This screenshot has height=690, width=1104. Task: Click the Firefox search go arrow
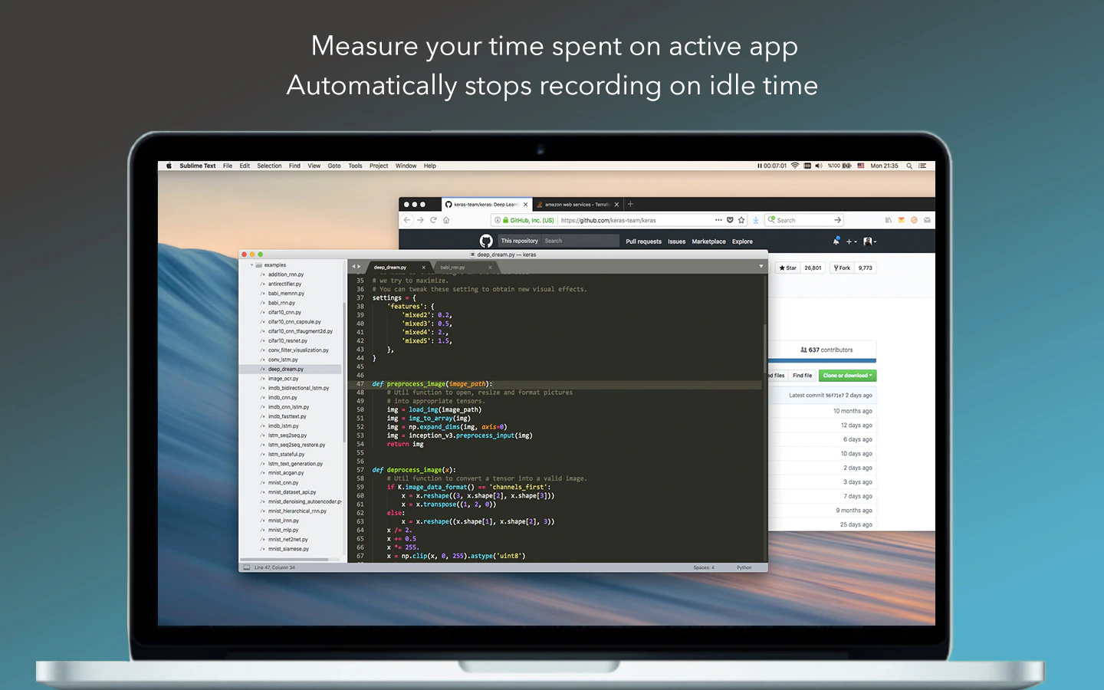coord(837,220)
